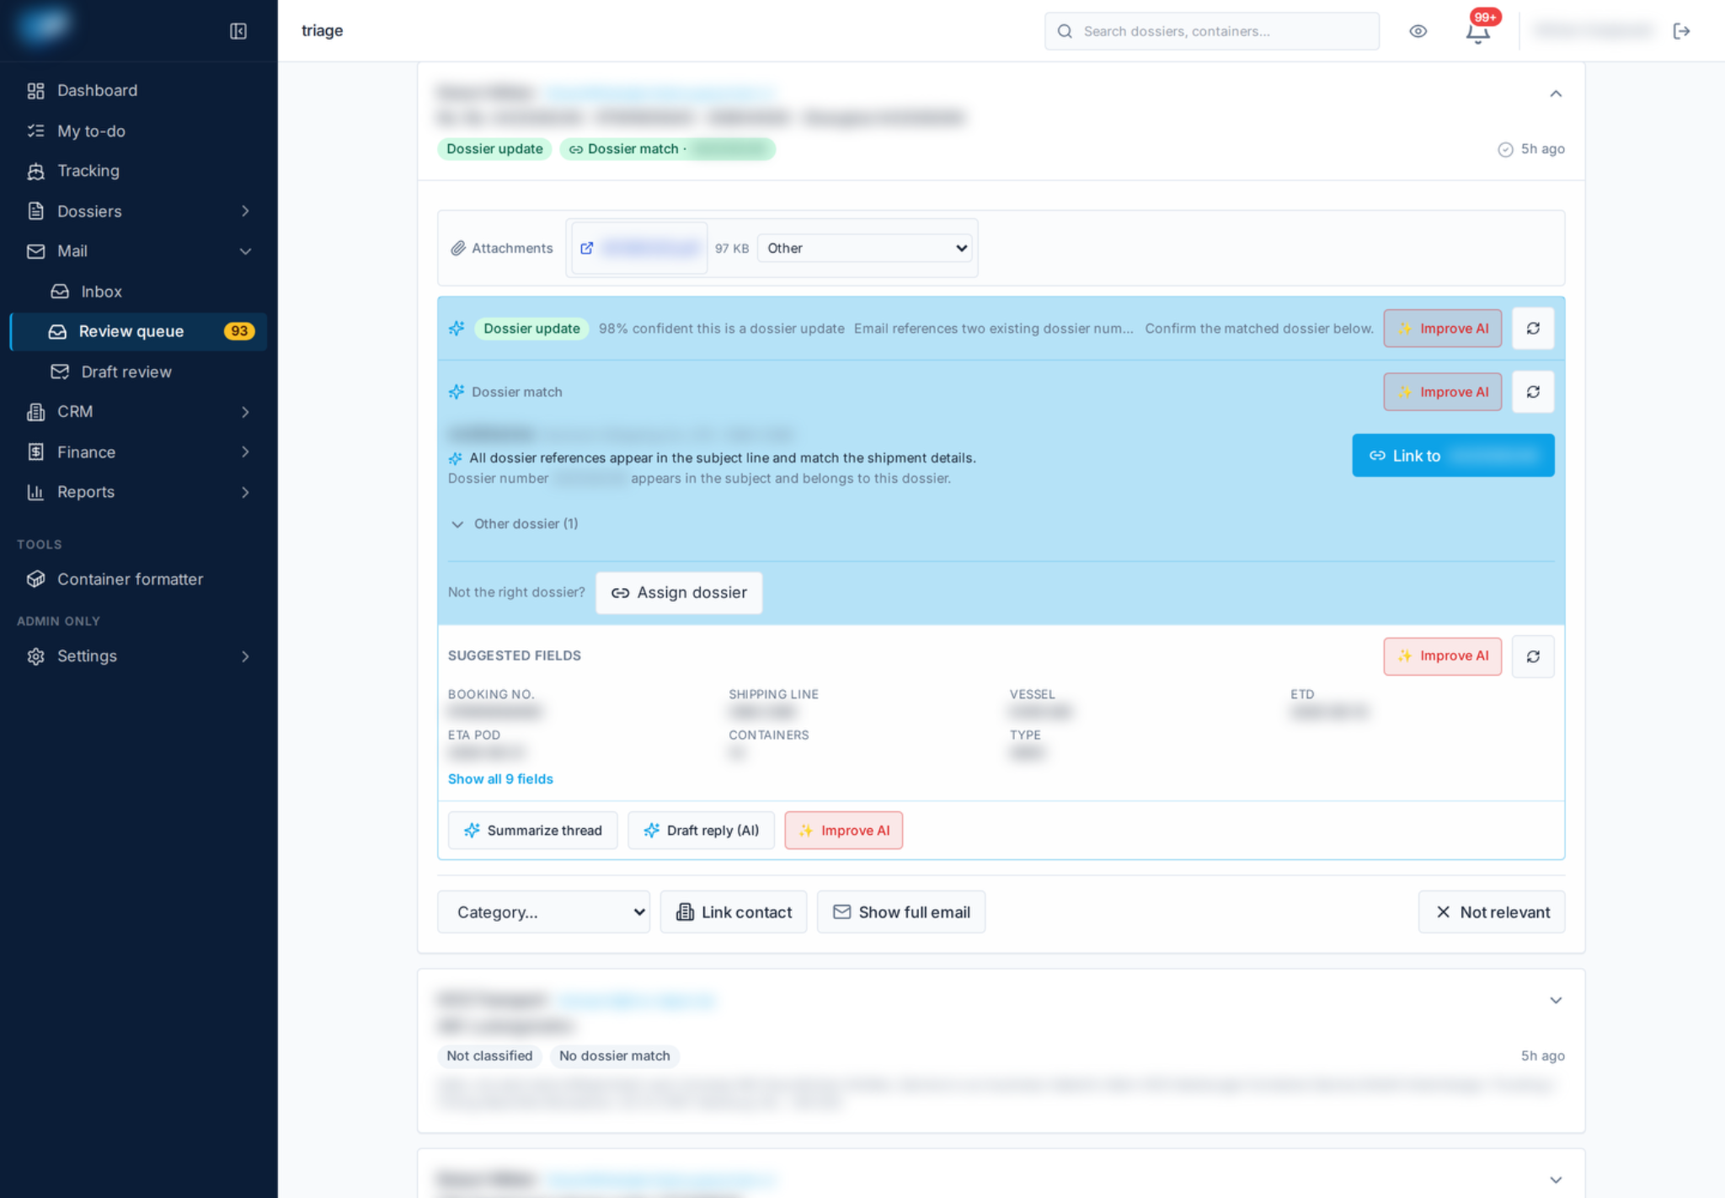Click the logout icon in top bar
This screenshot has height=1198, width=1725.
pyautogui.click(x=1682, y=31)
